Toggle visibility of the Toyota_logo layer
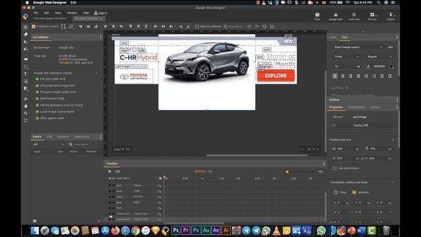This screenshot has height=237, width=421. click(x=110, y=214)
